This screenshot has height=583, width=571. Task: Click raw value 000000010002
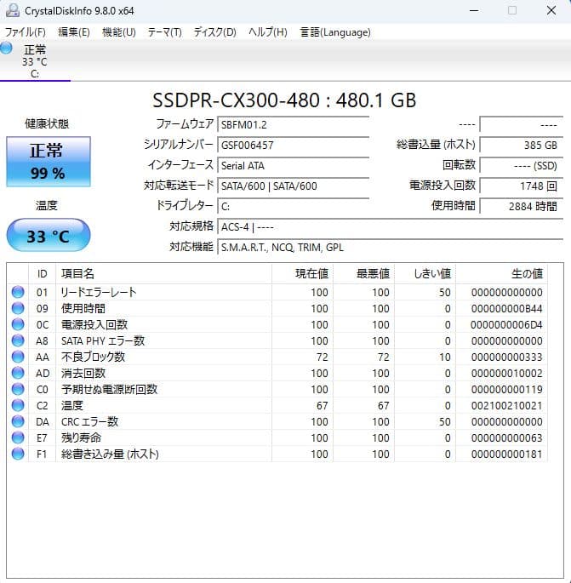point(506,374)
